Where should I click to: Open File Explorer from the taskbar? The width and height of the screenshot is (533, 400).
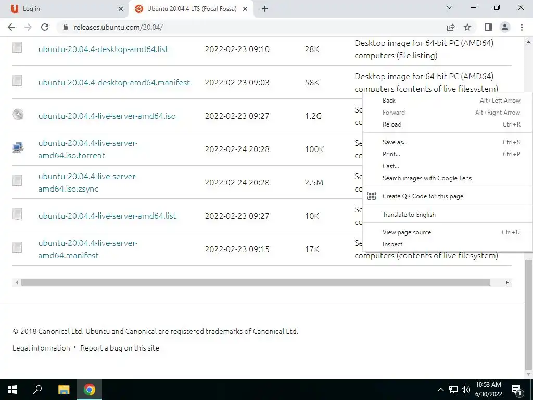click(64, 390)
